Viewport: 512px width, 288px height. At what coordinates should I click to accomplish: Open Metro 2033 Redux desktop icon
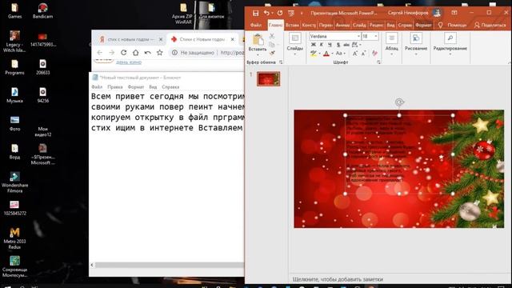click(x=14, y=238)
